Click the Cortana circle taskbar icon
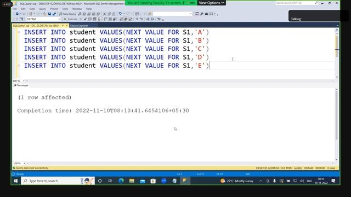351x197 pixels. 100,181
